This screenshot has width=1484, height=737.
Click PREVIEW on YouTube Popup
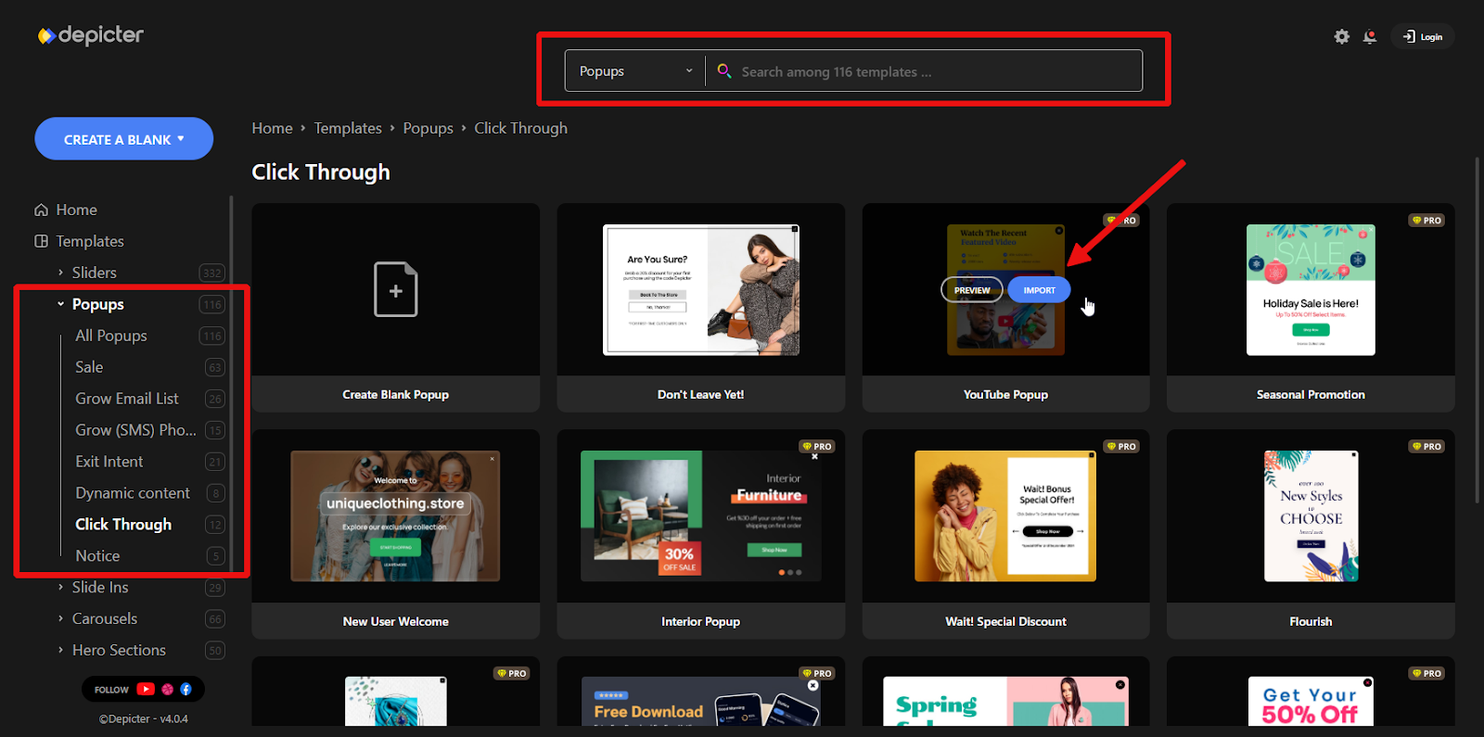click(972, 290)
